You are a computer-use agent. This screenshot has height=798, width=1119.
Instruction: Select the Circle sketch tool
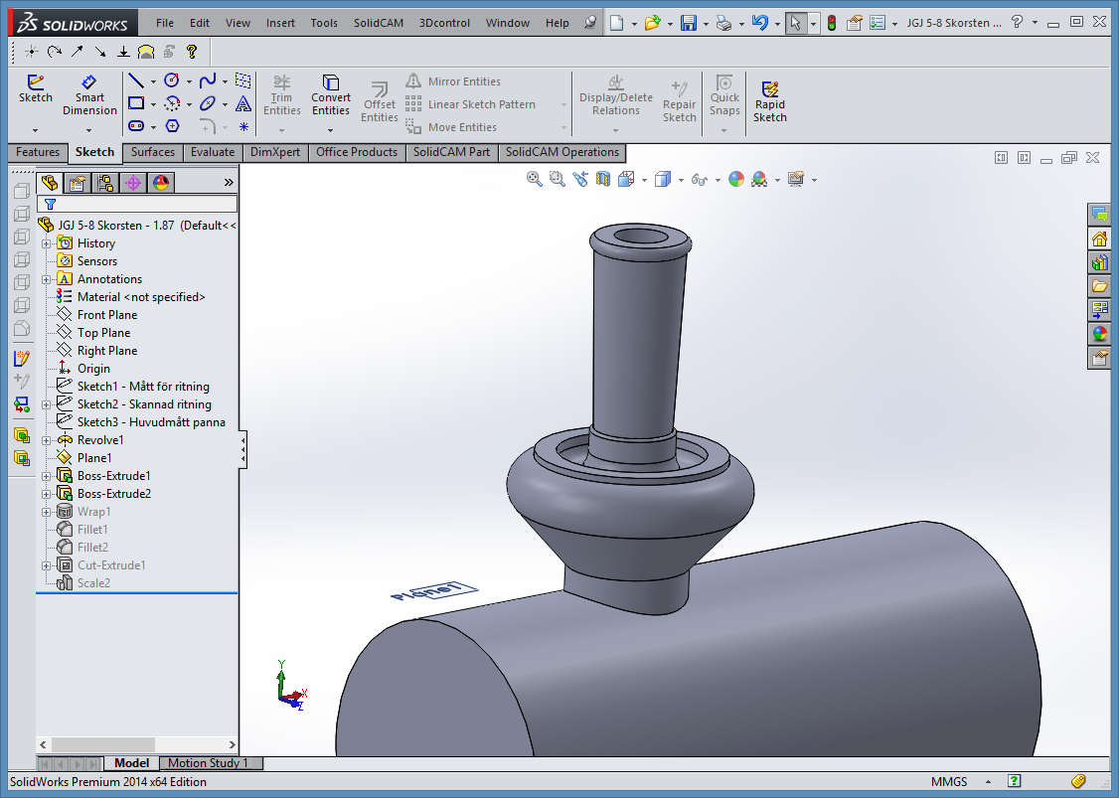pyautogui.click(x=171, y=80)
